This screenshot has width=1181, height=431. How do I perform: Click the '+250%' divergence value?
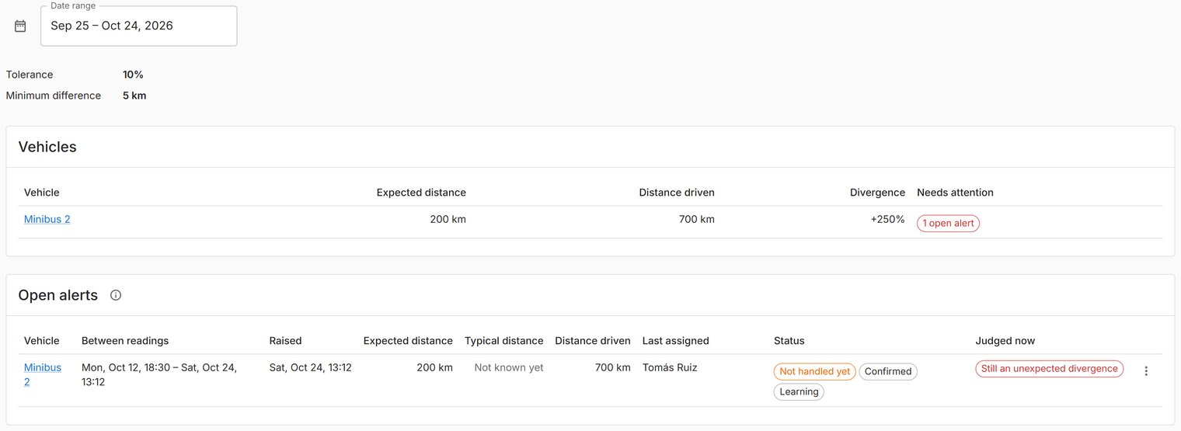tap(887, 219)
